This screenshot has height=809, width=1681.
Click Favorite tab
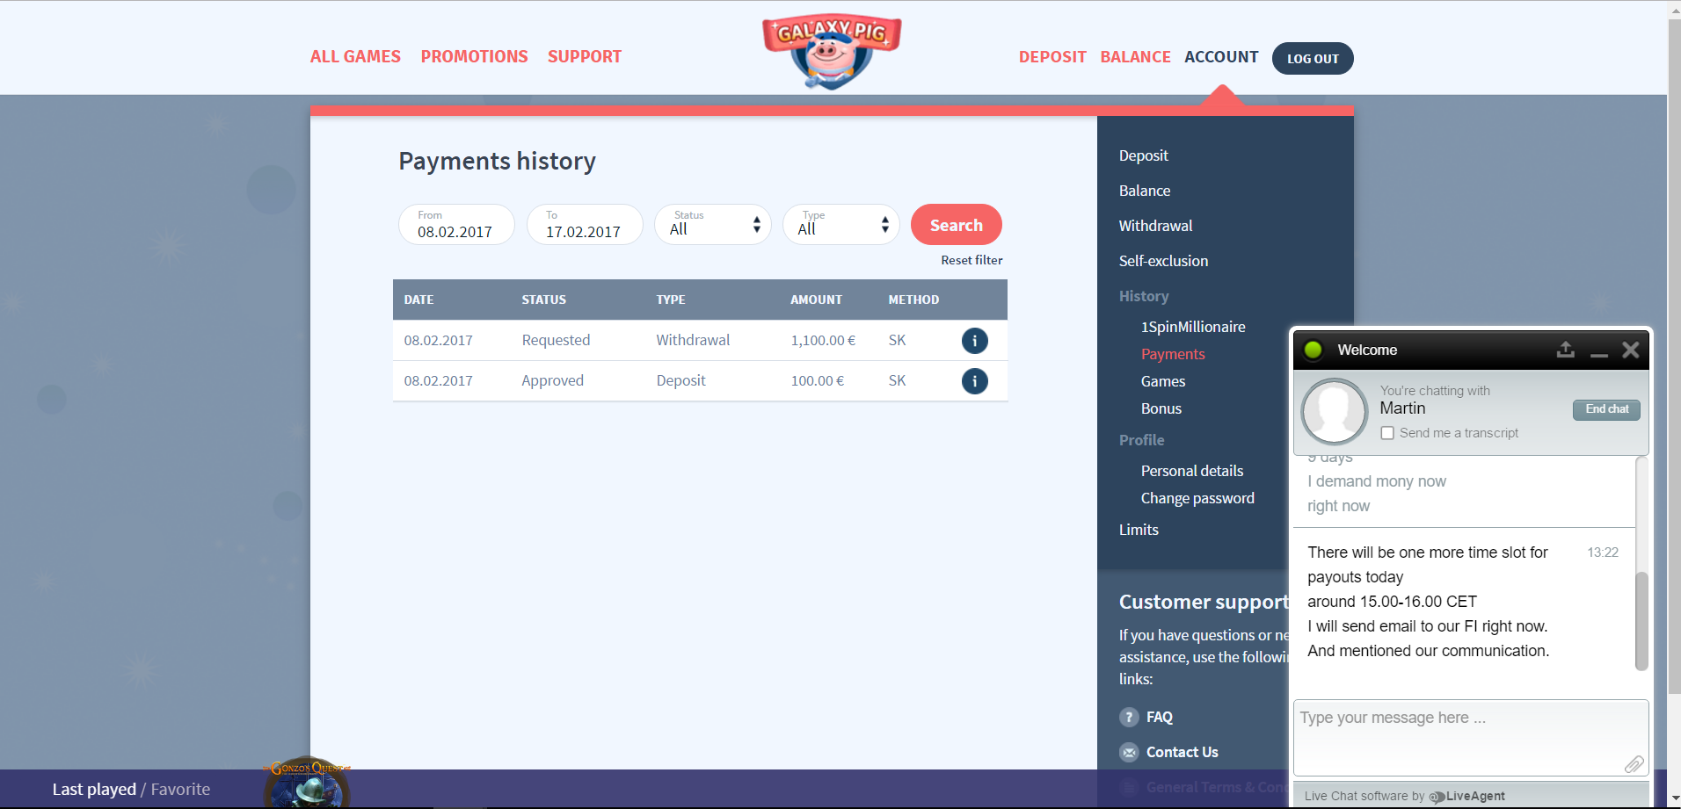pyautogui.click(x=180, y=789)
